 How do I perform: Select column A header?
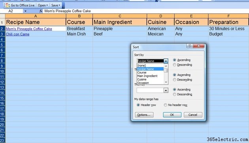coord(36,16)
